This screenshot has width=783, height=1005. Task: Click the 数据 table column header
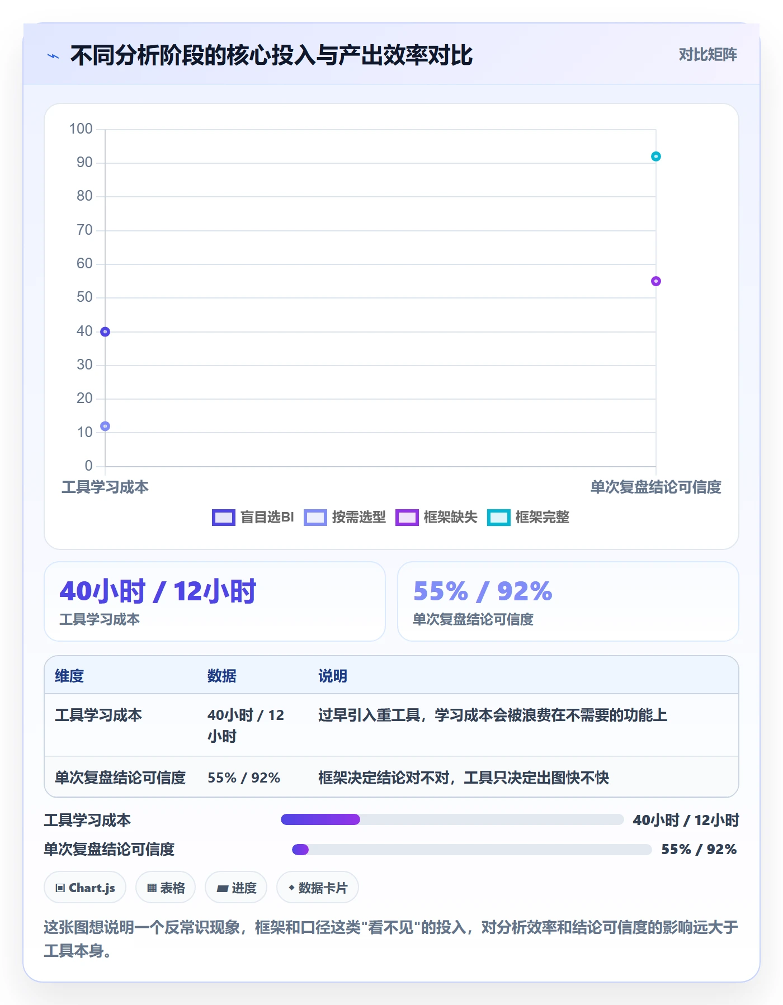[222, 676]
